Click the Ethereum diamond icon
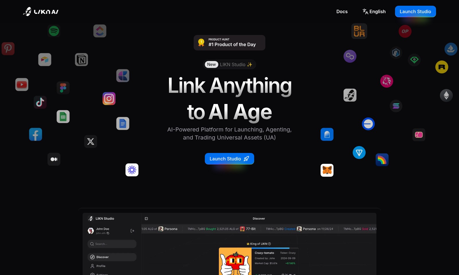The width and height of the screenshot is (459, 275). coord(446,95)
